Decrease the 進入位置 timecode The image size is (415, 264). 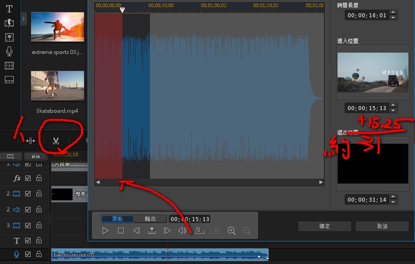393,111
